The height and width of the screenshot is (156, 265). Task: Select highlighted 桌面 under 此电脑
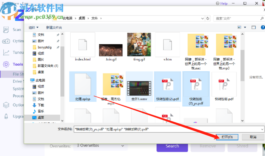pyautogui.click(x=41, y=117)
